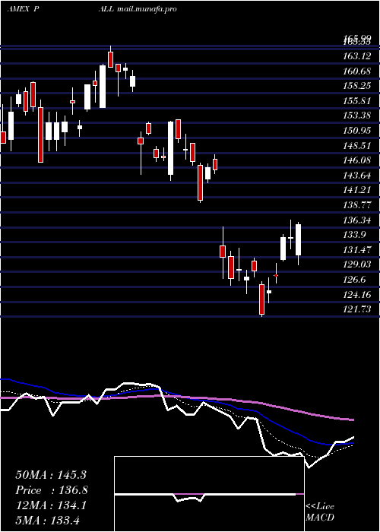
Task: Click the 133.9 price level label
Action: 355,235
